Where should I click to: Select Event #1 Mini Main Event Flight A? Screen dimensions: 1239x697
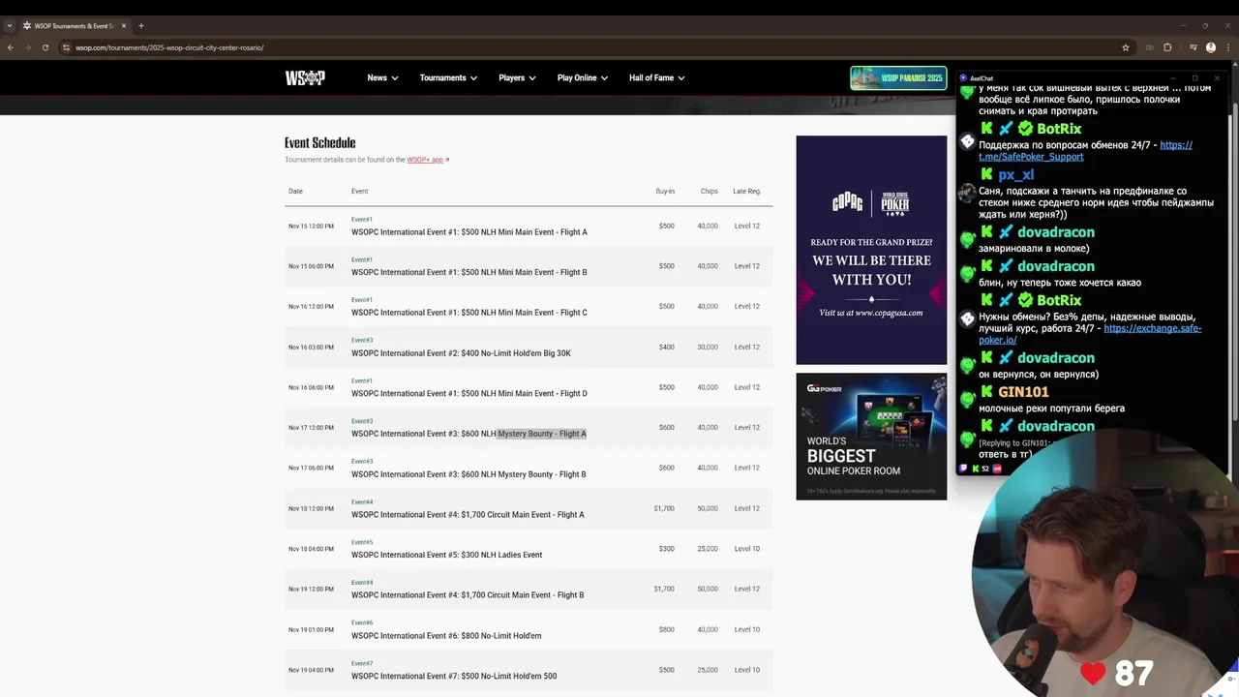[x=529, y=227]
